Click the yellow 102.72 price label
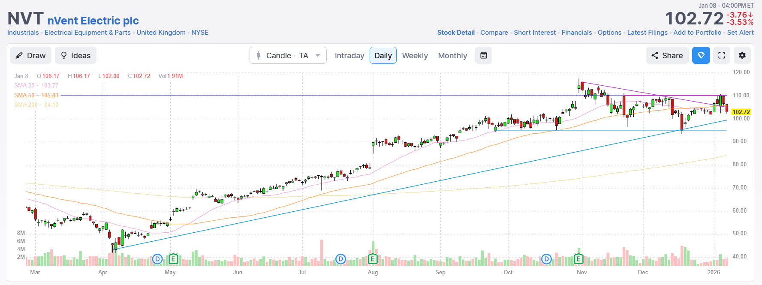This screenshot has height=285, width=762. click(x=741, y=112)
